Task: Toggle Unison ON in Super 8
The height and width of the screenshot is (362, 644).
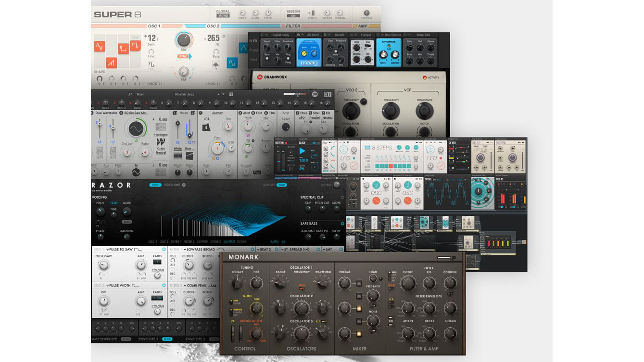Action: (x=293, y=16)
